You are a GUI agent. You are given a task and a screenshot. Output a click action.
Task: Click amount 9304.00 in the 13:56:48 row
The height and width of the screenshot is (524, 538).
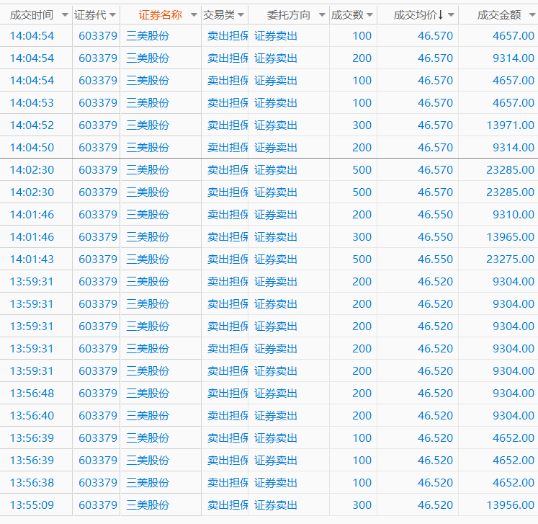tap(514, 393)
